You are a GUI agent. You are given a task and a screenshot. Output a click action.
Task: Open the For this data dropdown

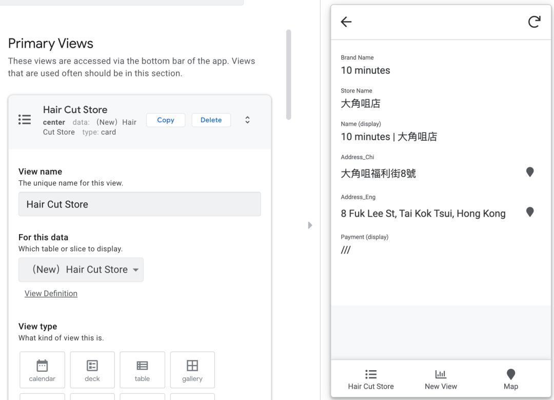[x=81, y=270]
